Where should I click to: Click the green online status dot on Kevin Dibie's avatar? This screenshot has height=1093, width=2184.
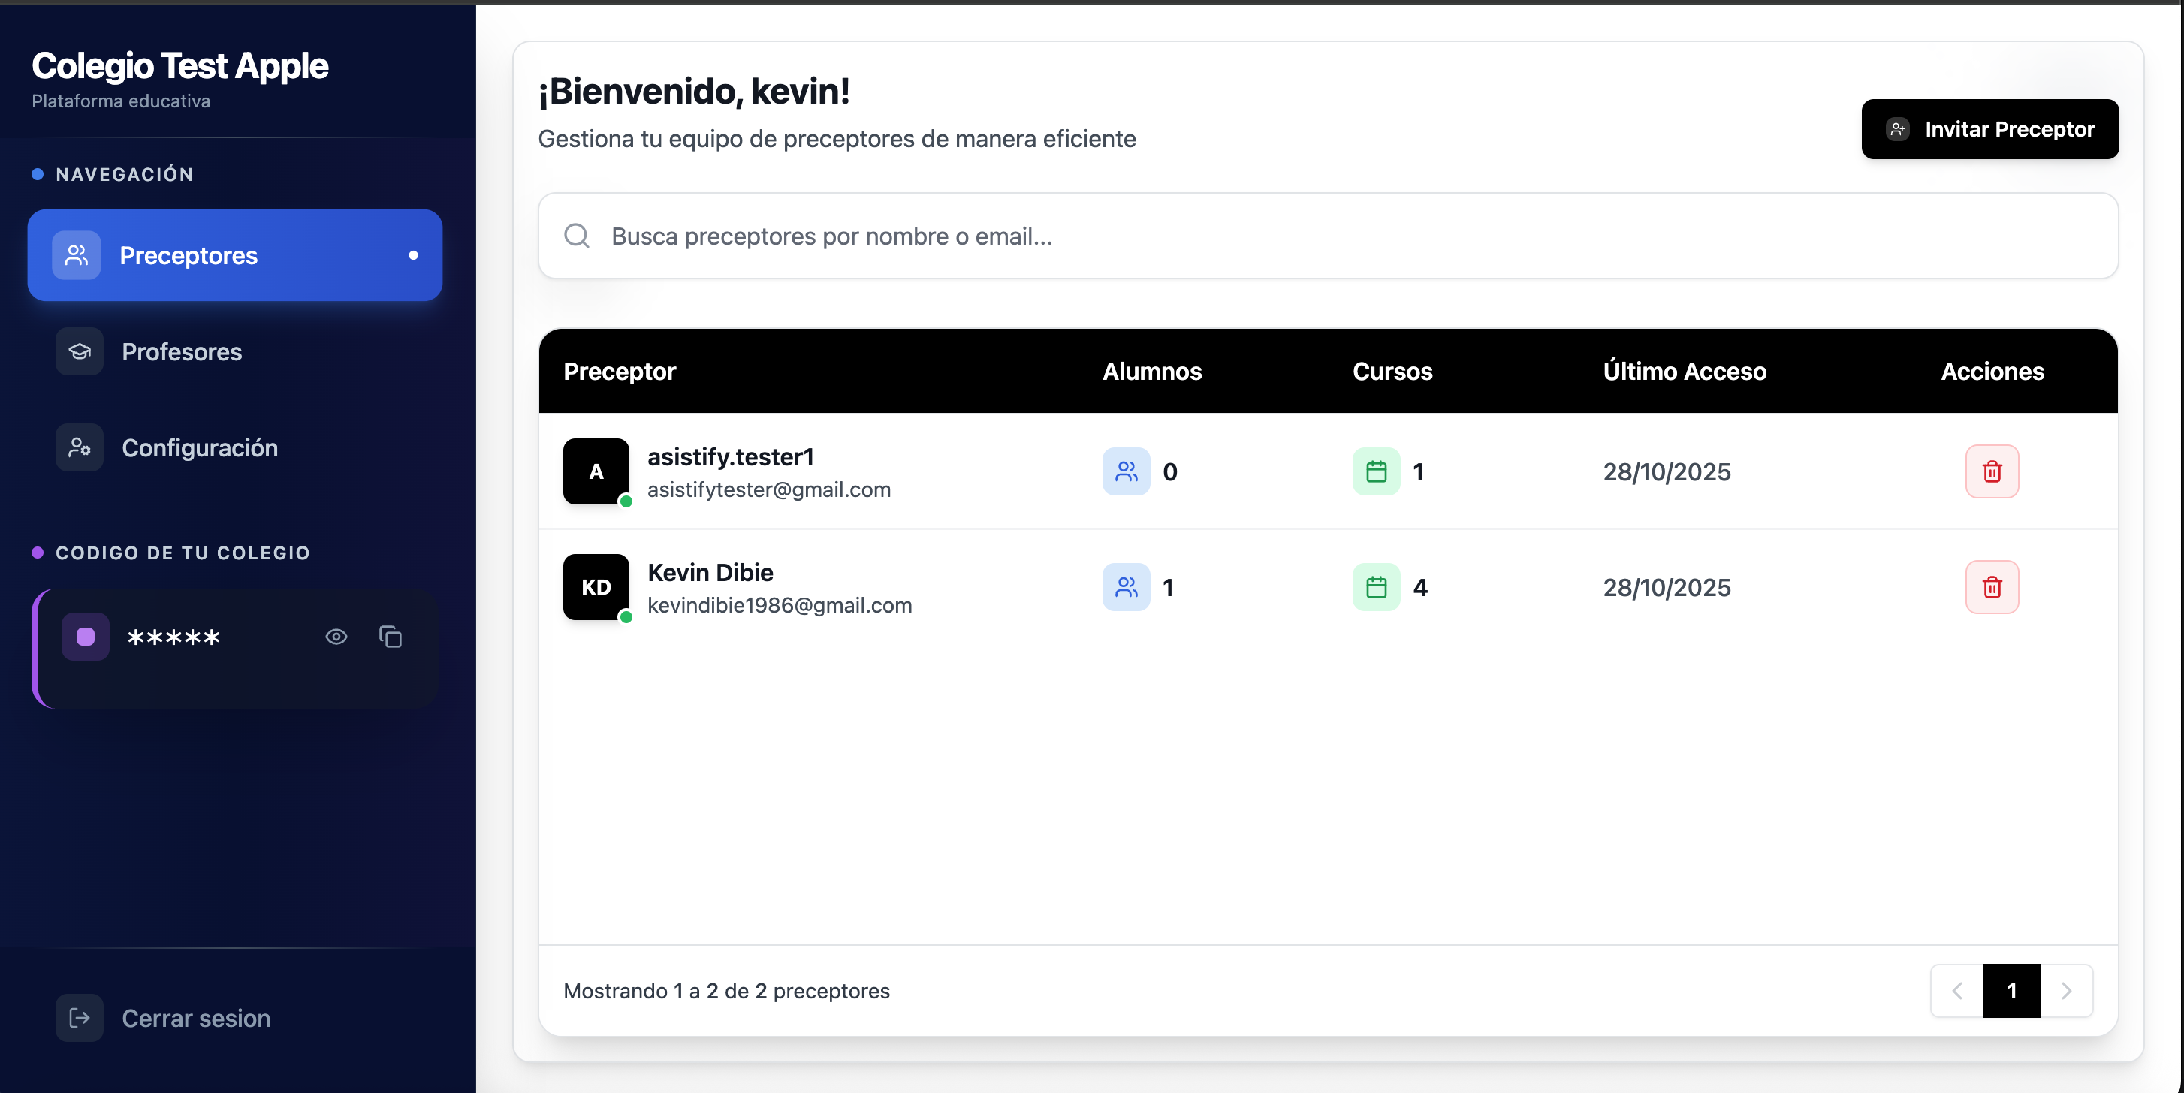pos(625,617)
